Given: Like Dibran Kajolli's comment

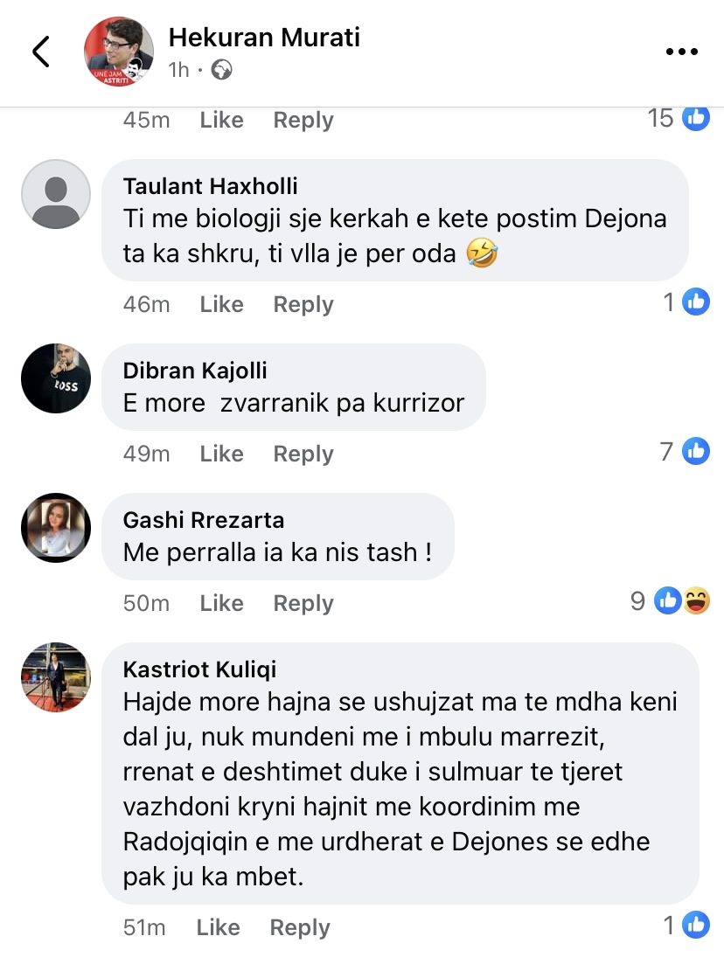Looking at the screenshot, I should (221, 454).
